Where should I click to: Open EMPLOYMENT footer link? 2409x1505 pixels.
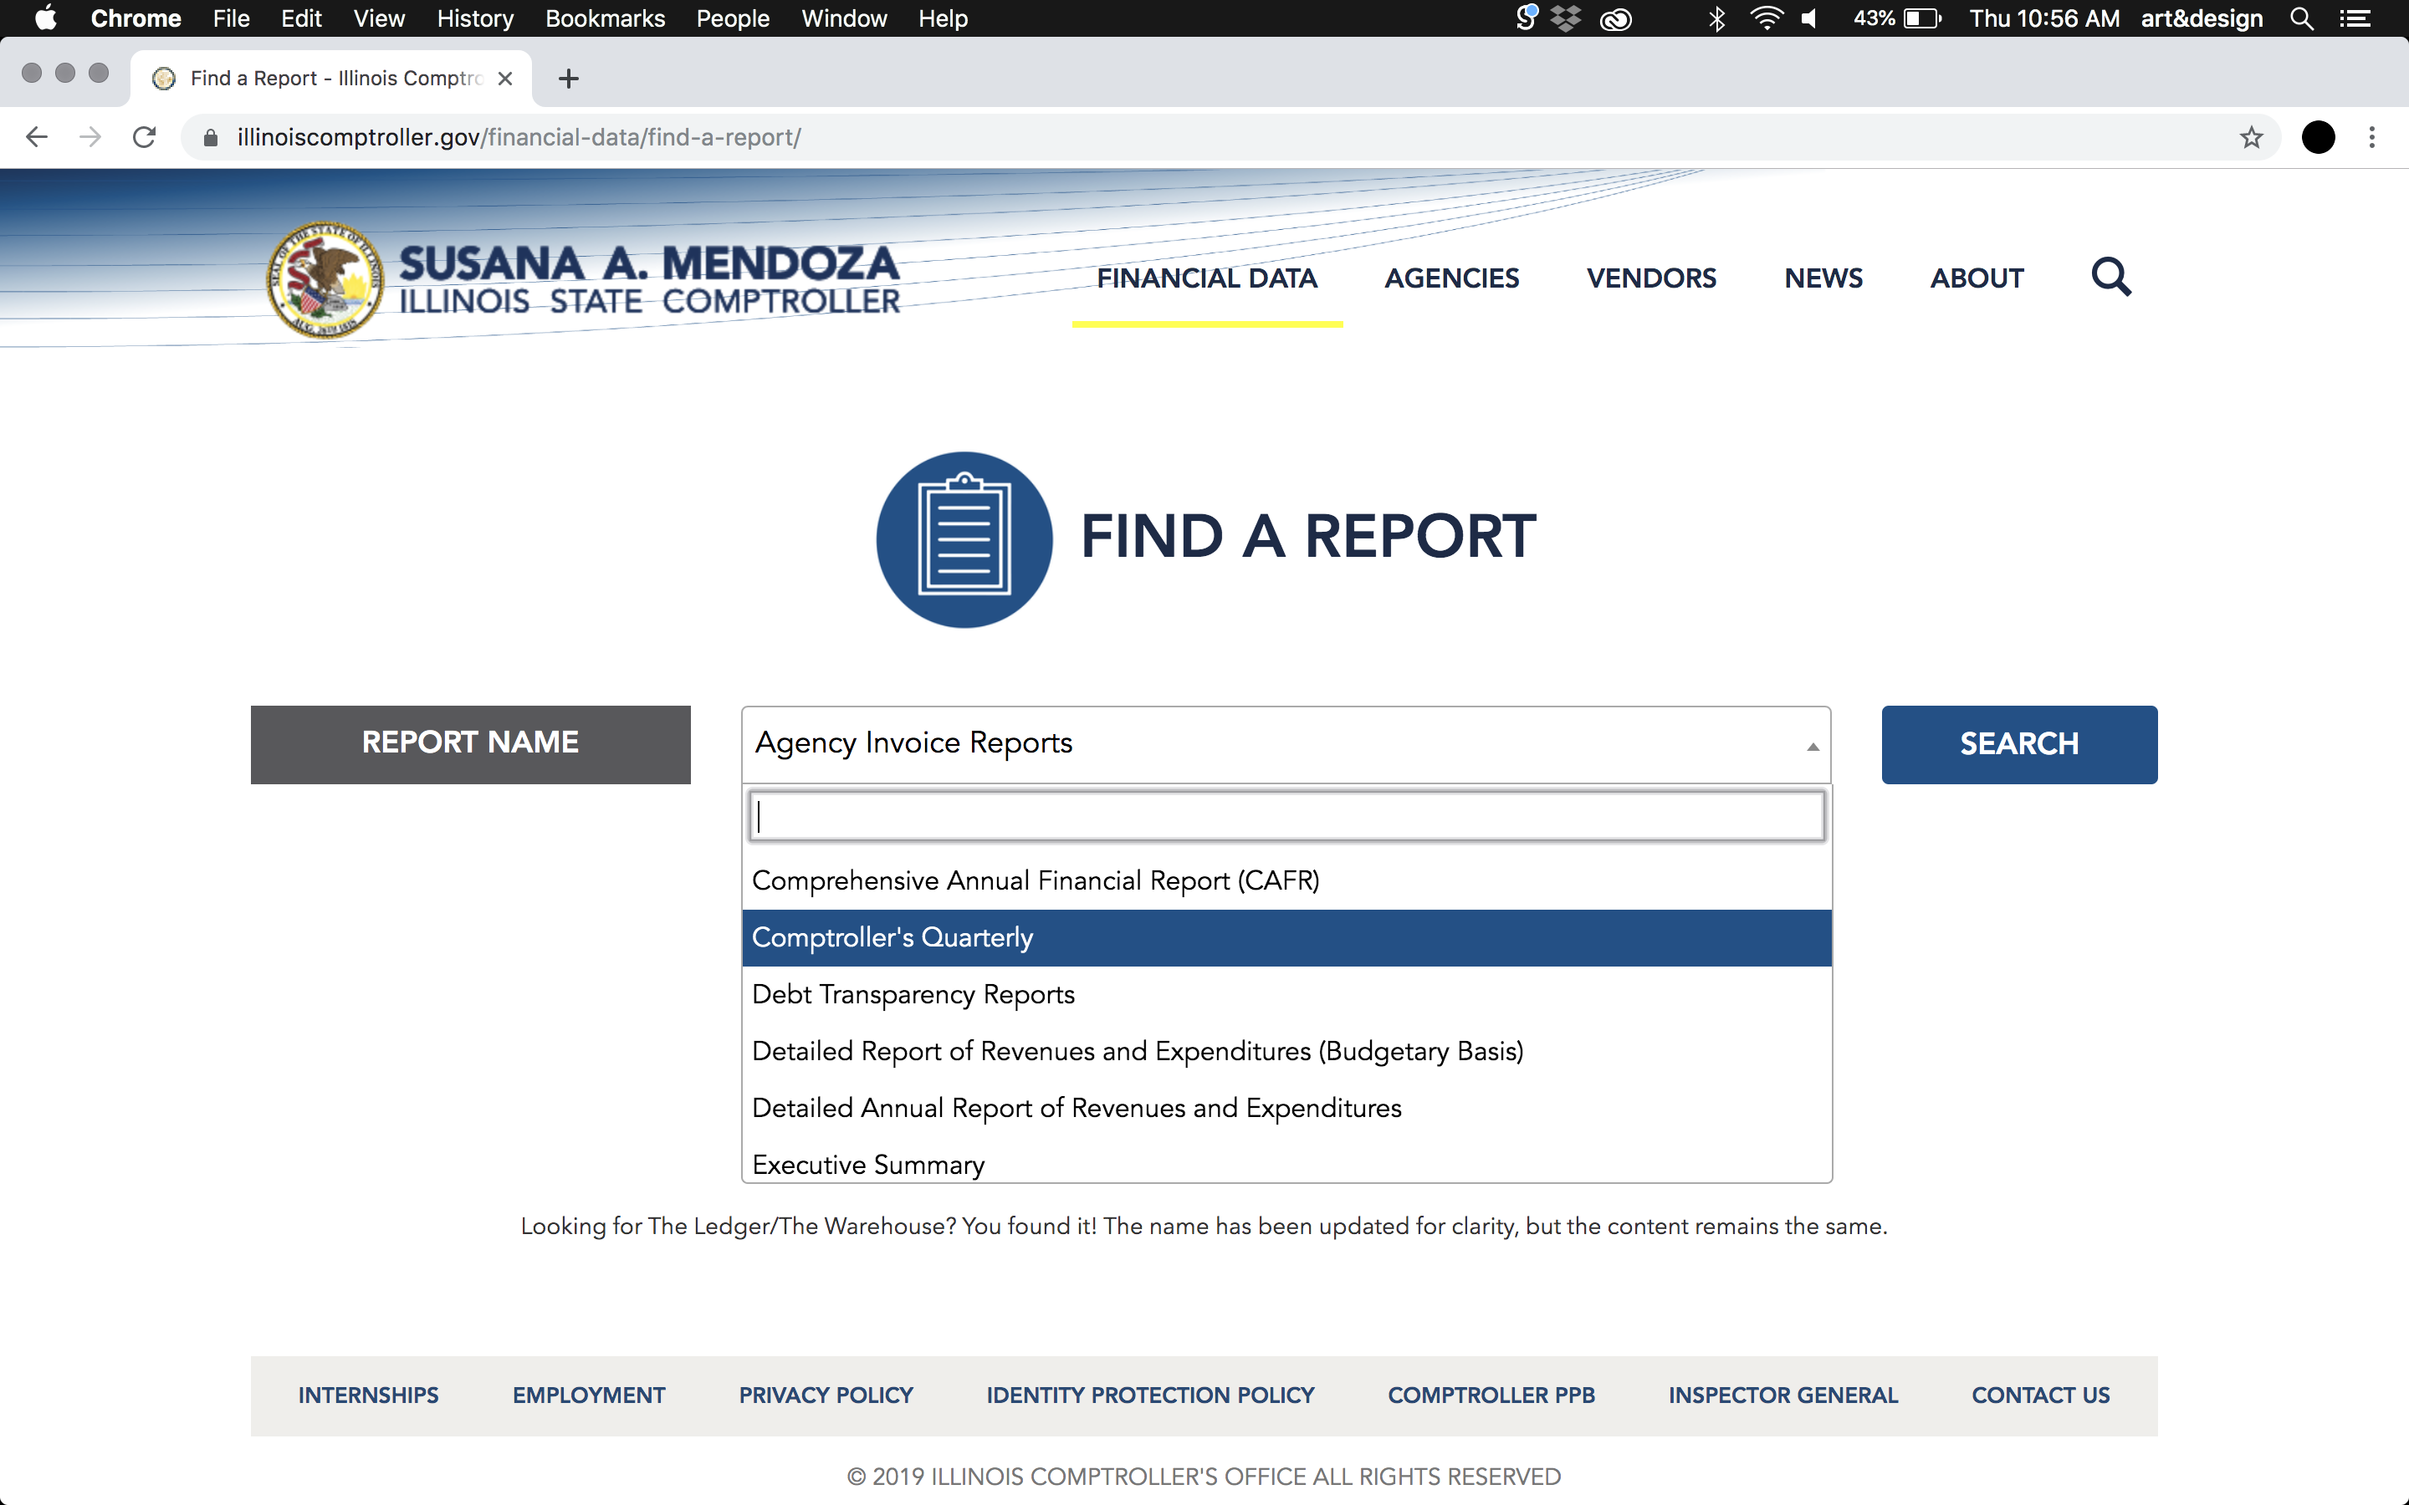(588, 1395)
